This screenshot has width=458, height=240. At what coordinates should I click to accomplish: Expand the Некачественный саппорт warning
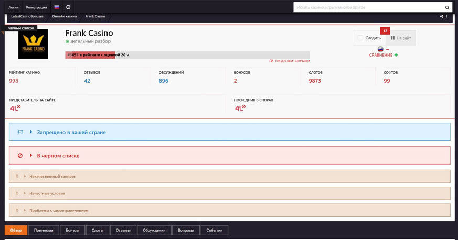230,177
